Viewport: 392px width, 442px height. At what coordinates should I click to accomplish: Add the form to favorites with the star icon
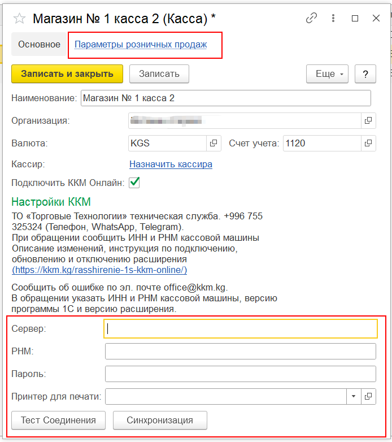(19, 18)
